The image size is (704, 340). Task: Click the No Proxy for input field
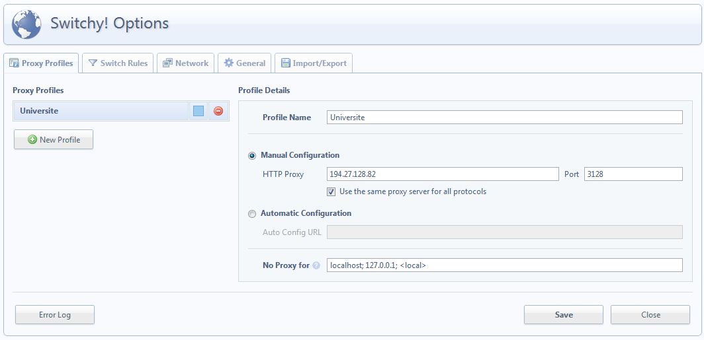[x=504, y=265]
